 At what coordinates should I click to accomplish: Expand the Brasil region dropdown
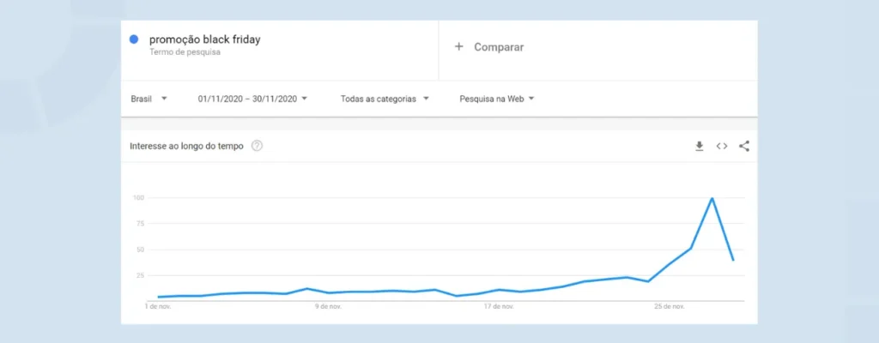[x=149, y=99]
